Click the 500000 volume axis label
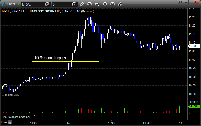The width and height of the screenshot is (201, 126). 193,102
